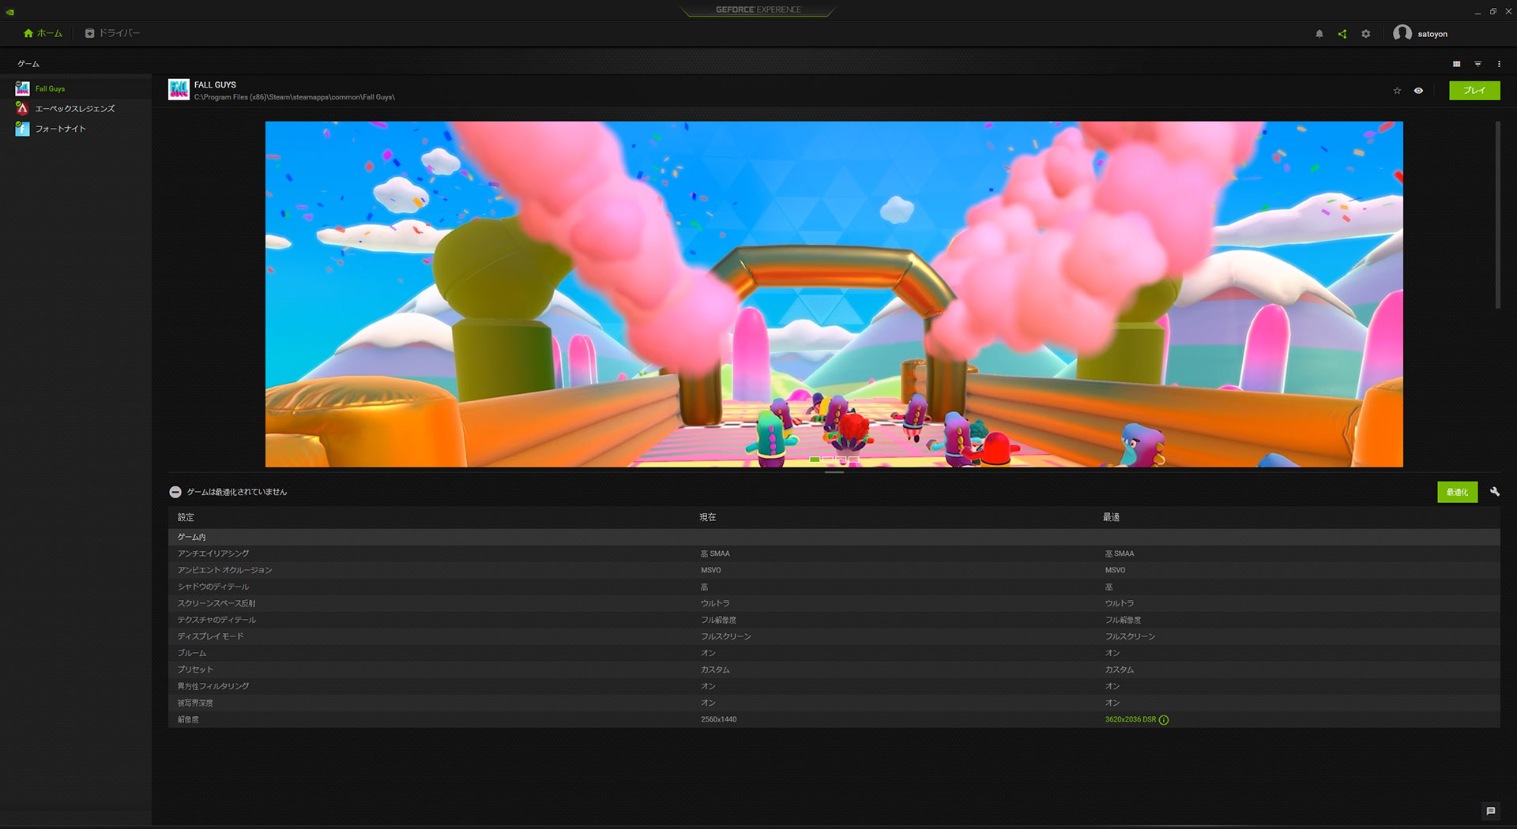Click the info icon beside 3620x2036 DSR
This screenshot has width=1517, height=829.
(x=1164, y=720)
